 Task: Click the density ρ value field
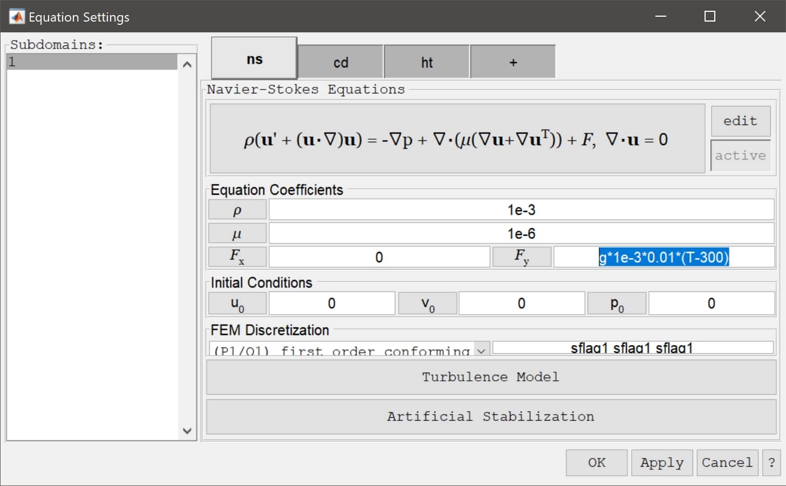521,210
